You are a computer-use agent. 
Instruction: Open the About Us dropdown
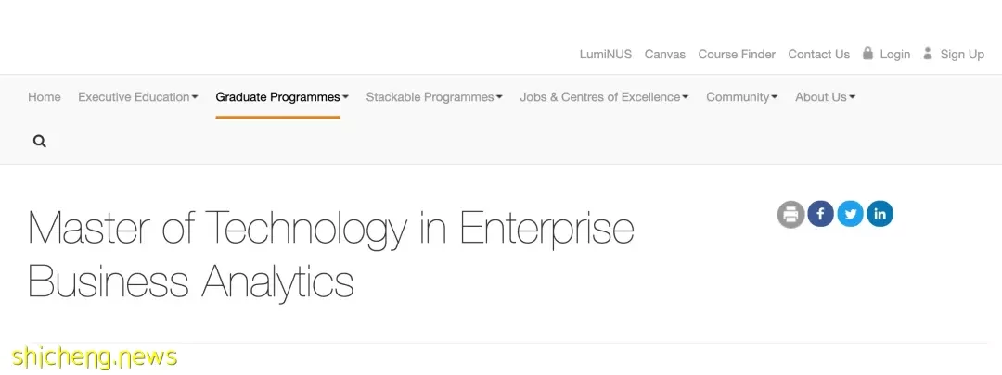[x=825, y=97]
